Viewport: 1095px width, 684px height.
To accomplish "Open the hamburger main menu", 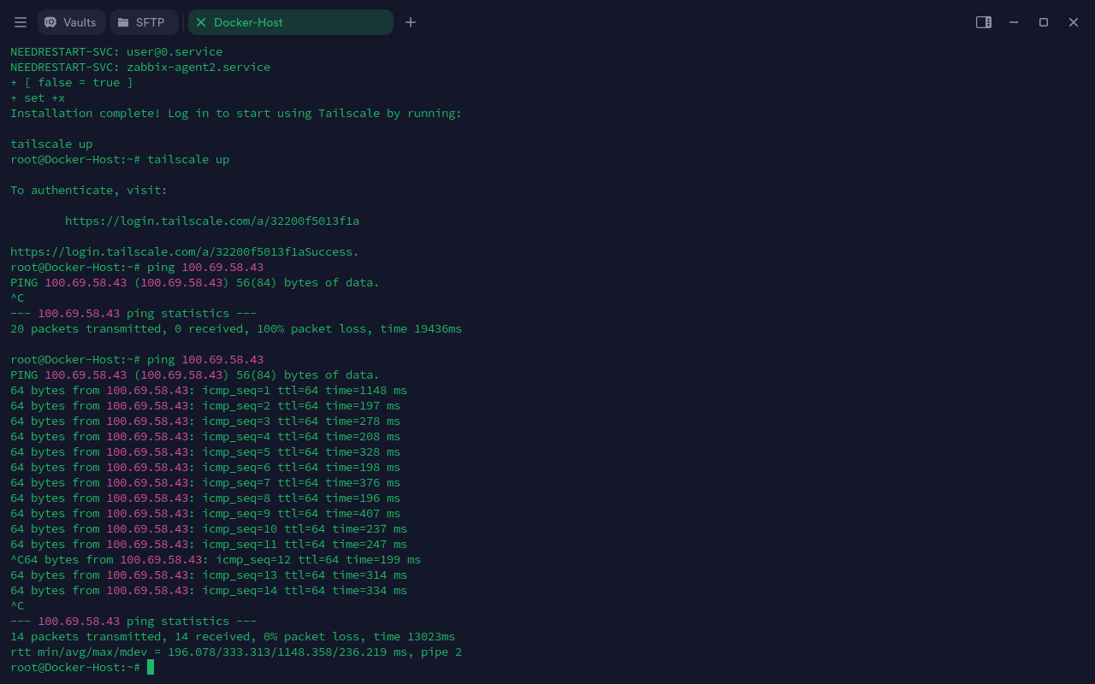I will click(21, 22).
